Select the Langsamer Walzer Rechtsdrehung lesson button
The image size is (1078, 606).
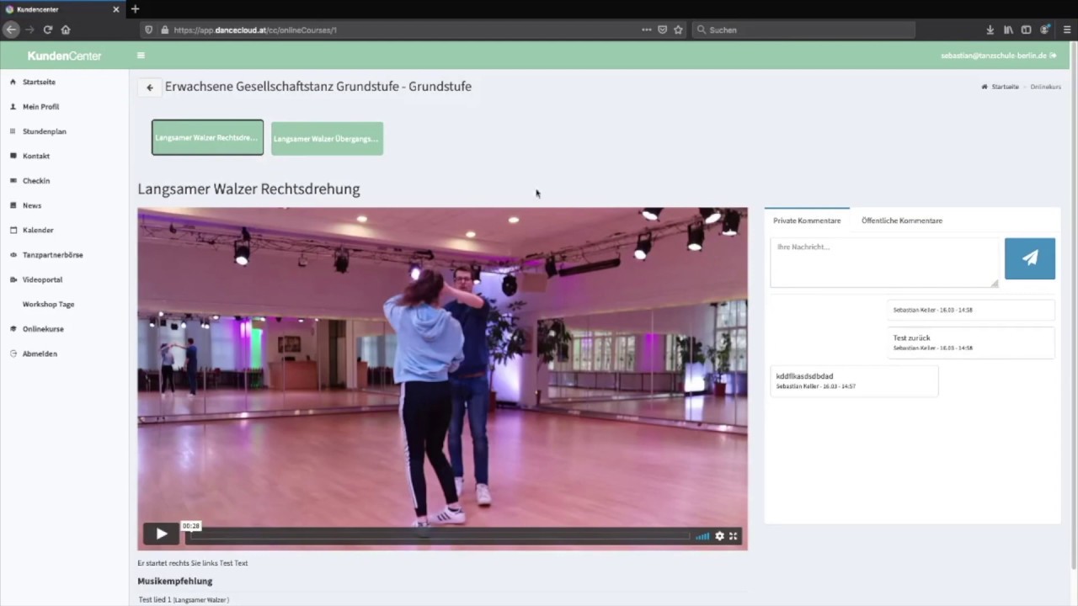207,137
